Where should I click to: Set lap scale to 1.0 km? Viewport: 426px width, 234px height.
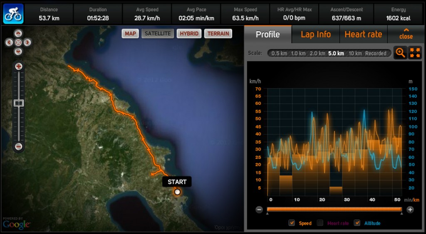298,54
